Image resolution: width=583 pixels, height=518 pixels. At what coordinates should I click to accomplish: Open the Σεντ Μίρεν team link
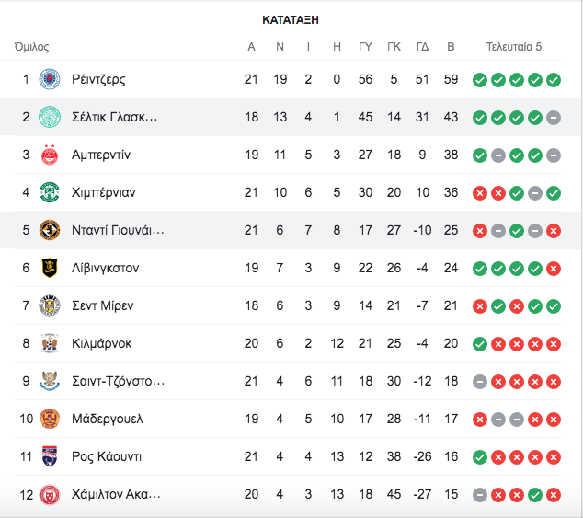coord(103,305)
